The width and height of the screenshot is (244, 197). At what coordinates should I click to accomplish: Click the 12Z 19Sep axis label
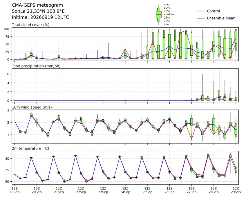click(15, 190)
